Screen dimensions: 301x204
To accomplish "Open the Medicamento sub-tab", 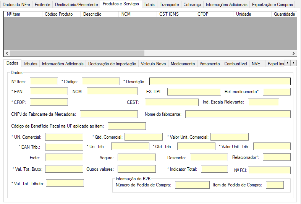I will pyautogui.click(x=183, y=64).
